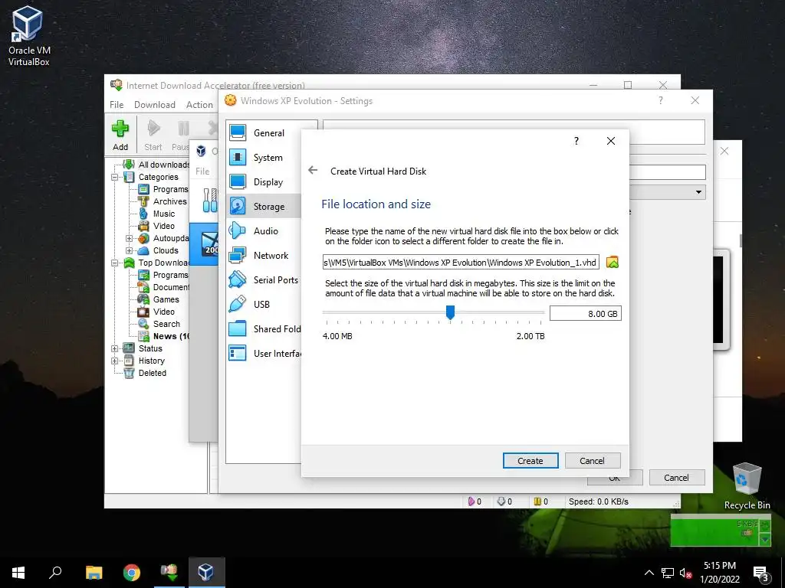Click the Start download toolbar button

click(x=153, y=135)
